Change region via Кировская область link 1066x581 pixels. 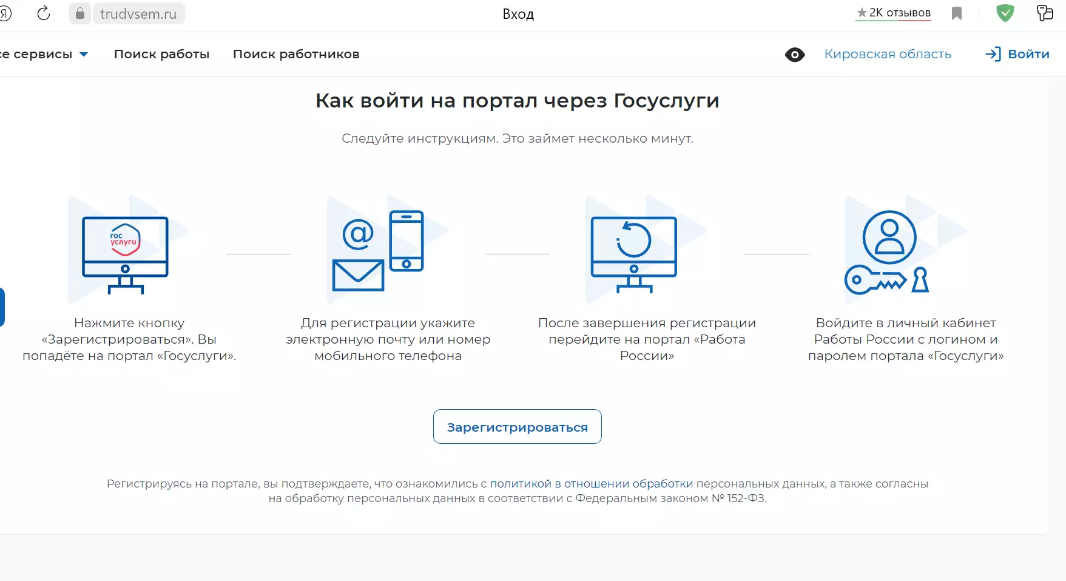(888, 54)
